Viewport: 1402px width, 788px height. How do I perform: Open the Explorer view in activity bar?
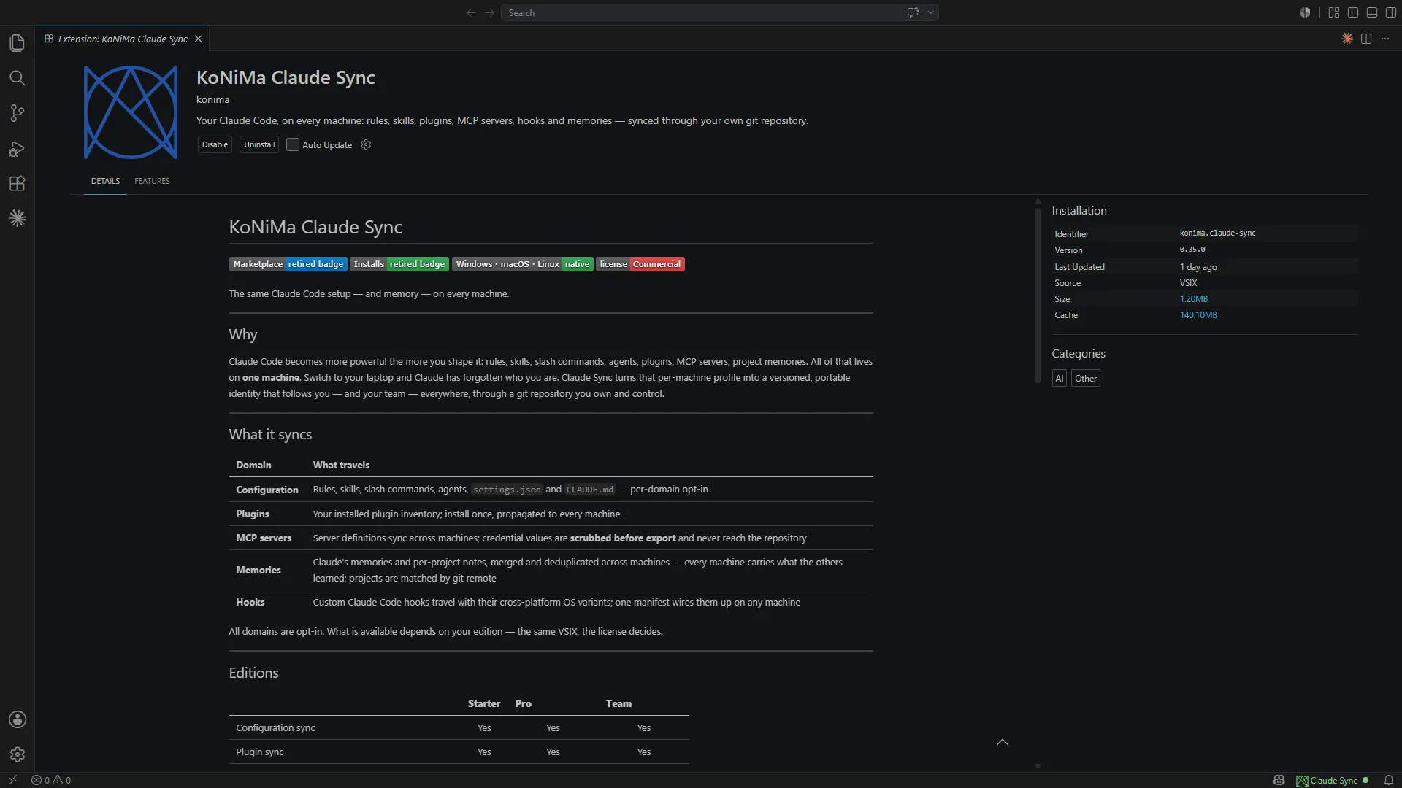[x=18, y=43]
